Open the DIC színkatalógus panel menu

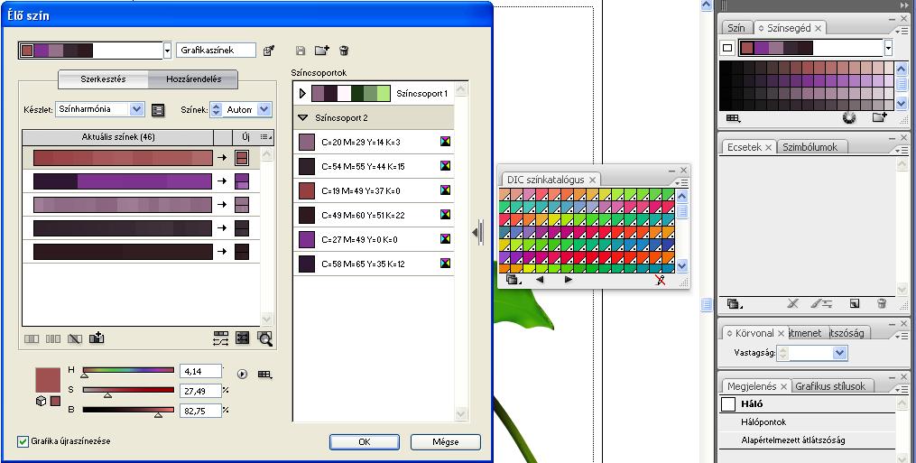click(681, 183)
